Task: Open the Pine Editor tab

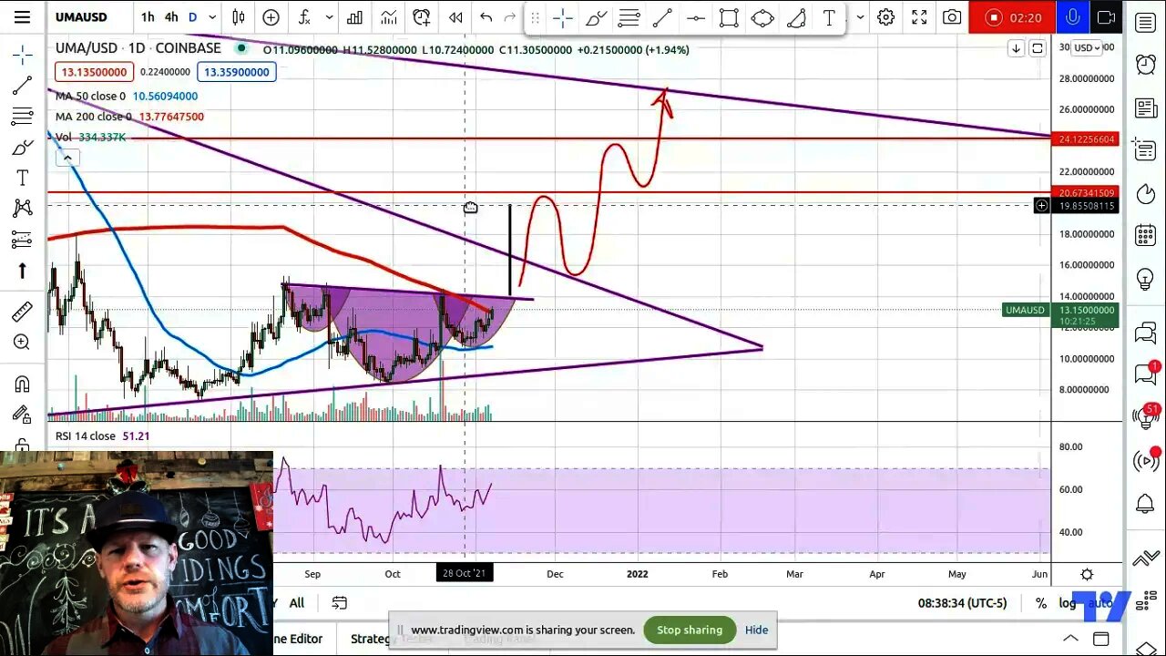Action: [298, 639]
